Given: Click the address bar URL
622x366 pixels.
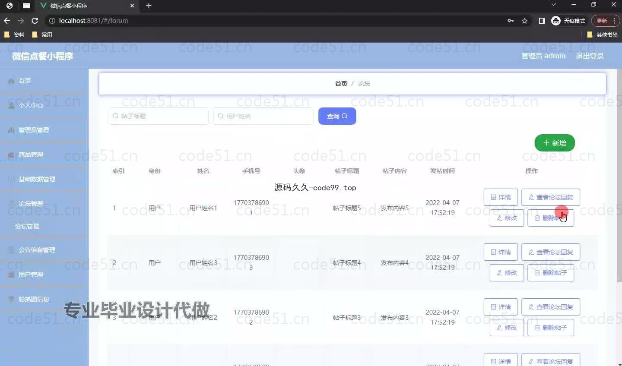Looking at the screenshot, I should pos(93,21).
